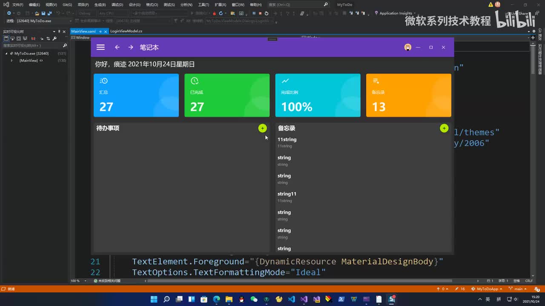This screenshot has width=545, height=306.
Task: Open the 已完成 green card
Action: point(227,95)
